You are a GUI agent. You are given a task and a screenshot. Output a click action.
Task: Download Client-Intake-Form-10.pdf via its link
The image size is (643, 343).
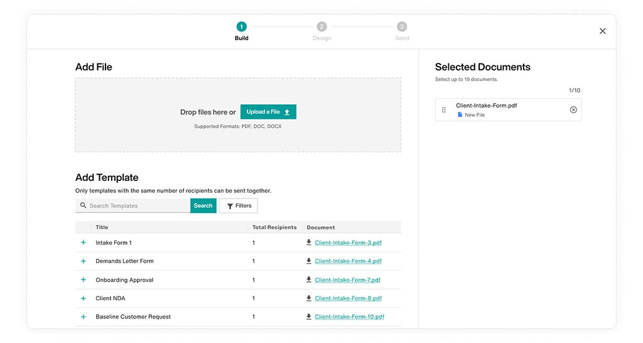(349, 317)
